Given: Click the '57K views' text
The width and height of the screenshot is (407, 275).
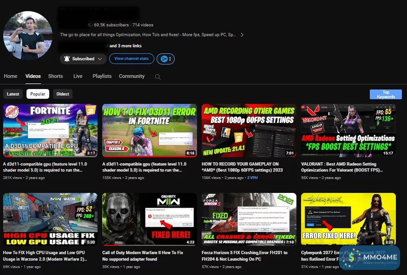Looking at the screenshot, I should point(210,267).
